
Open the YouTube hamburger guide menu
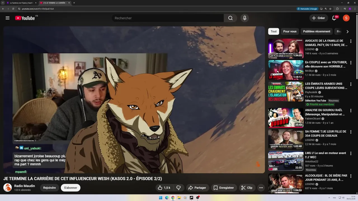click(x=8, y=18)
